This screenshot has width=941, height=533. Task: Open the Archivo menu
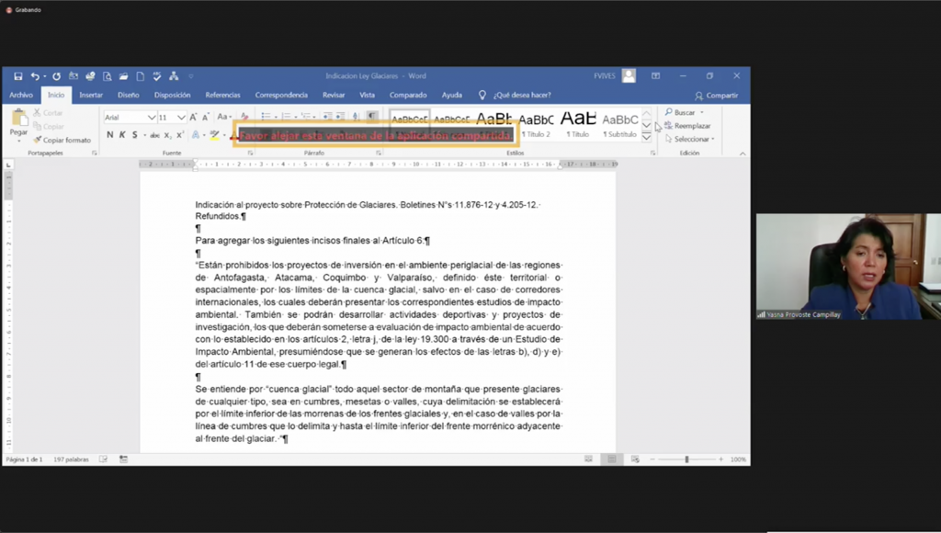(x=21, y=95)
